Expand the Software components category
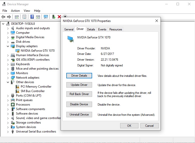 pyautogui.click(x=8, y=109)
